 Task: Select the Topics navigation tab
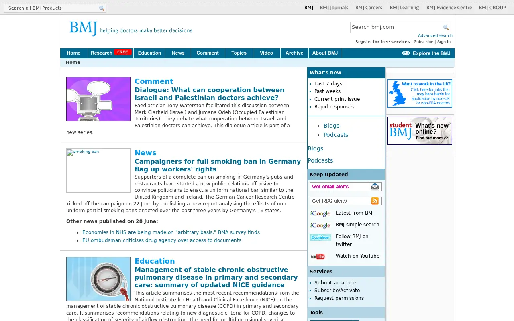pos(239,53)
